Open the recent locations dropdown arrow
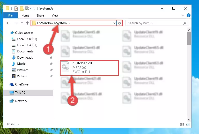 [22, 23]
